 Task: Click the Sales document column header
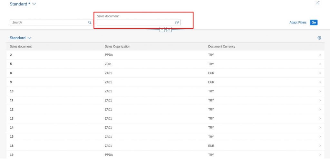pyautogui.click(x=21, y=47)
